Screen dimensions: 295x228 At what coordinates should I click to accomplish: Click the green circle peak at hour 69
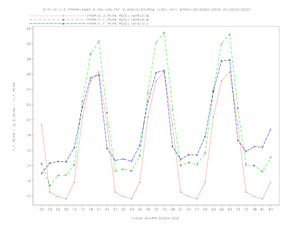(230, 34)
